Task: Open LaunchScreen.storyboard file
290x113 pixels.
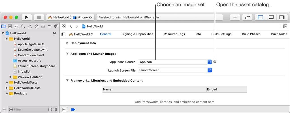Action: [x=34, y=66]
